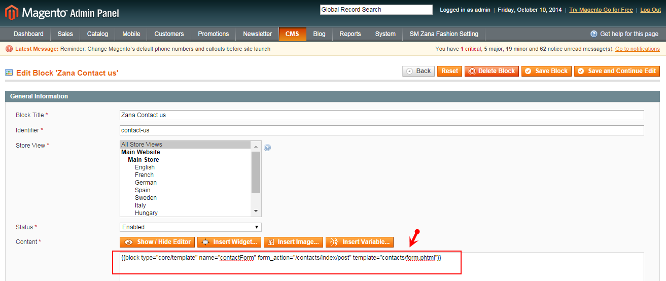Open the Status dropdown
The image size is (666, 281).
pyautogui.click(x=191, y=227)
